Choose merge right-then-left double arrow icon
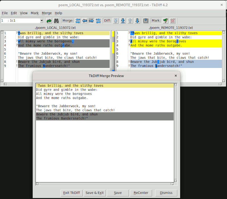The height and width of the screenshot is (199, 227). (98, 21)
